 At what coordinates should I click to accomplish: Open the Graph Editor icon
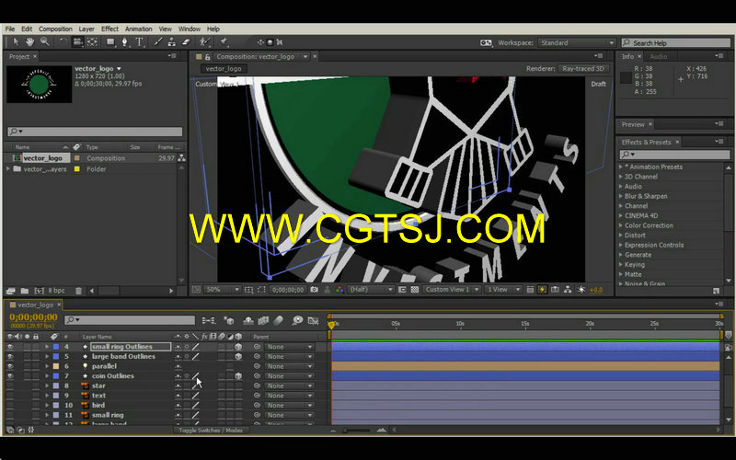tap(313, 320)
